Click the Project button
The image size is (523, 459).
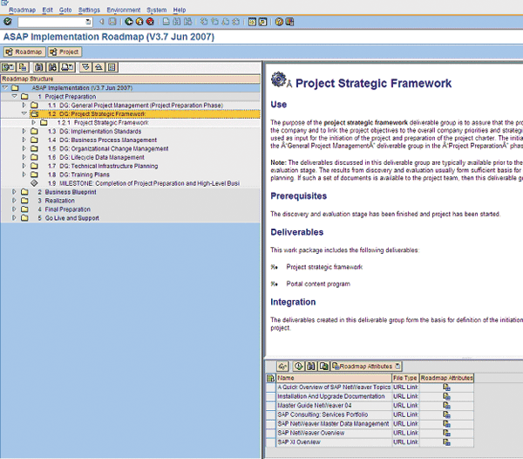65,51
